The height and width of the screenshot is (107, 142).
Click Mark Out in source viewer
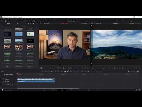(x=88, y=68)
